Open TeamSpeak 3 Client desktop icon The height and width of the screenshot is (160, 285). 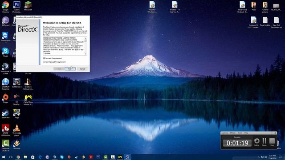point(5,68)
